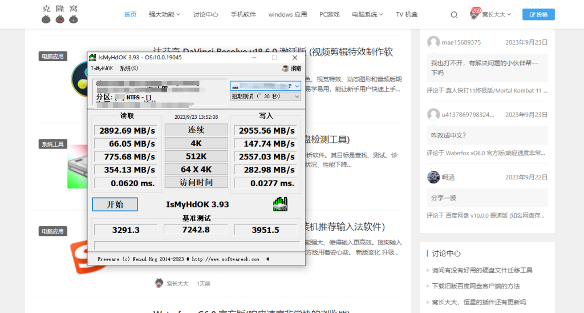Click the 4K write value 147.74 MB/s

click(266, 143)
